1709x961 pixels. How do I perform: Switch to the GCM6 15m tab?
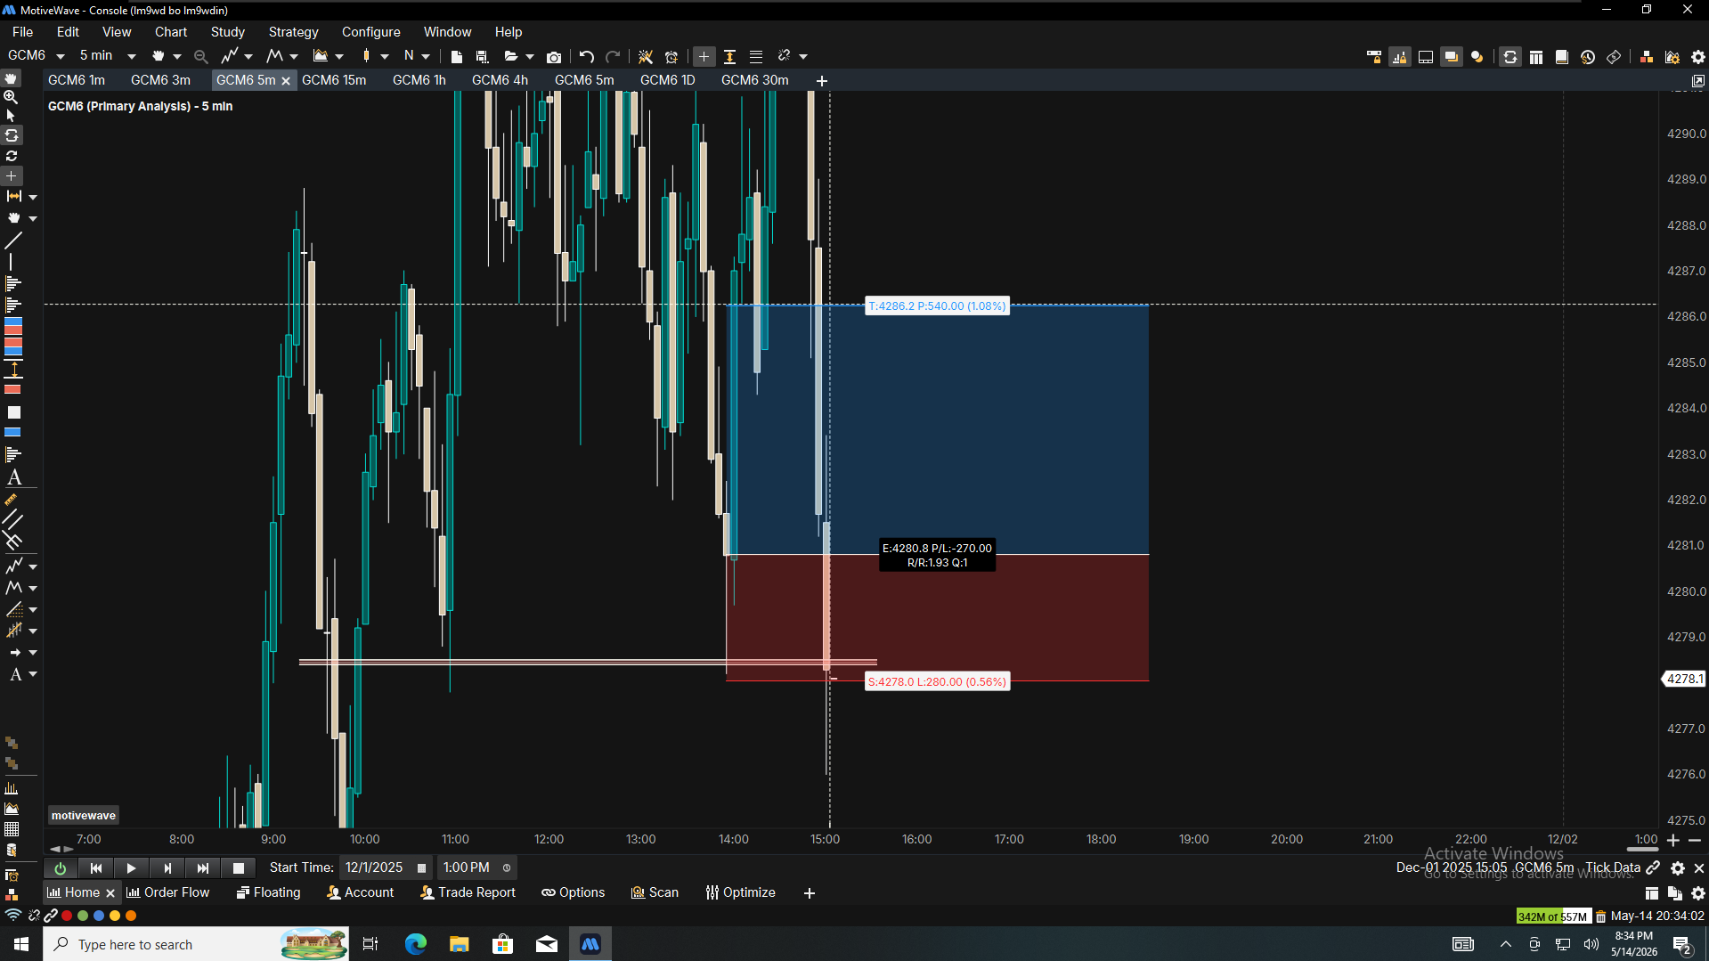[x=334, y=80]
